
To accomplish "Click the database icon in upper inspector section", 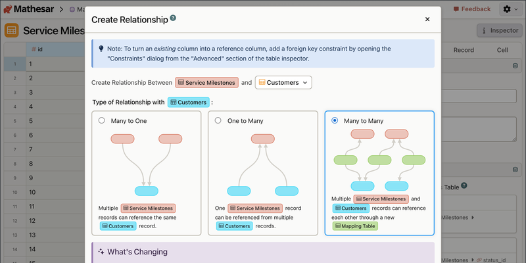I will point(515,66).
